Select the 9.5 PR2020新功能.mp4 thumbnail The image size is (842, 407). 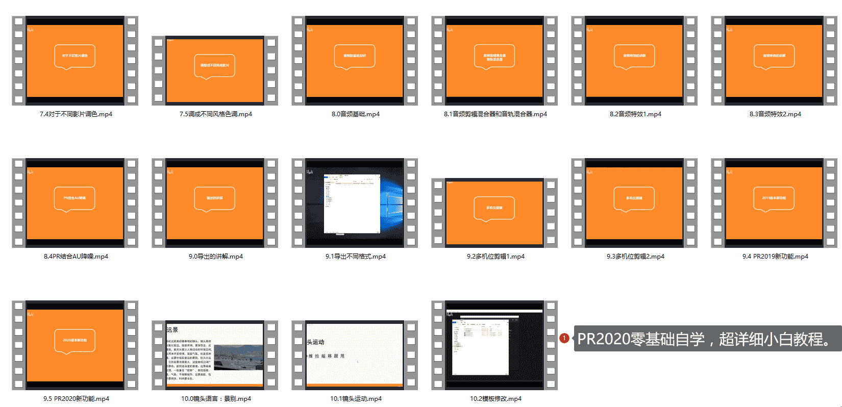(75, 345)
